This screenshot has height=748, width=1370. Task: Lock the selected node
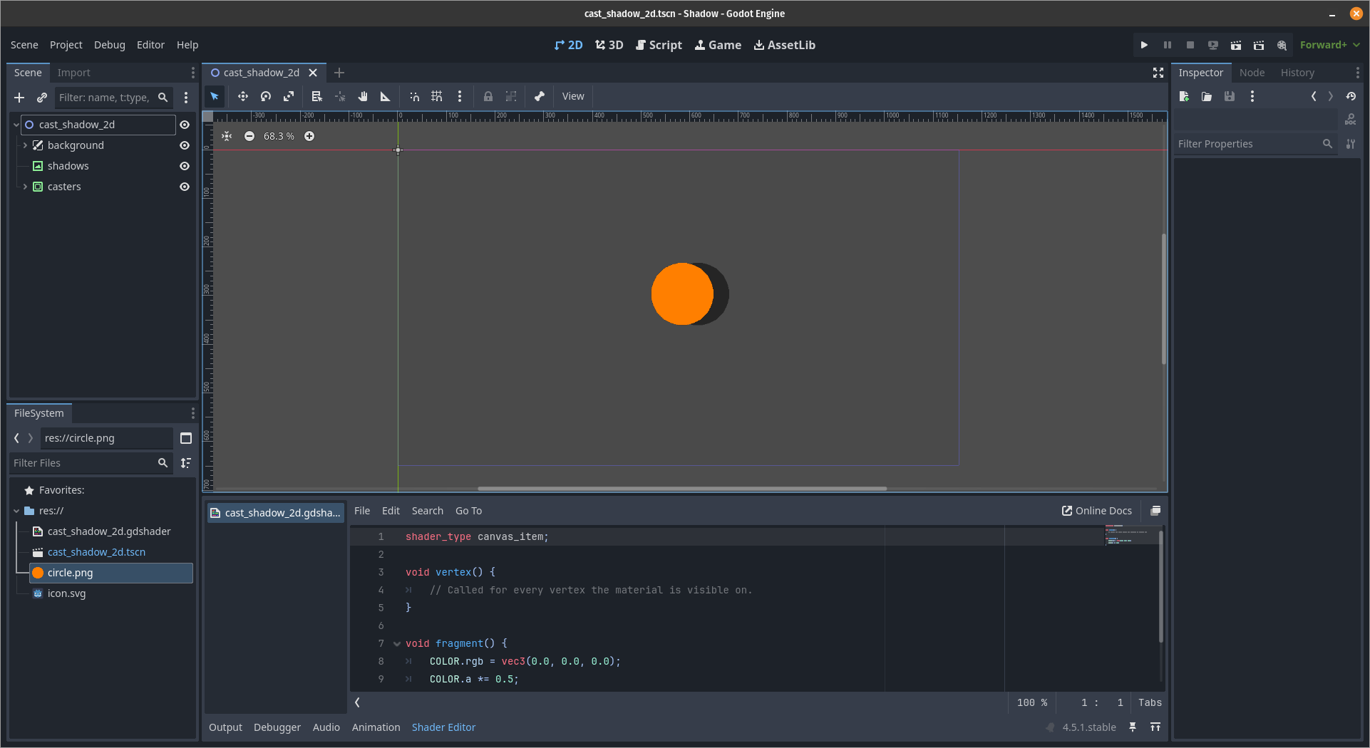click(x=488, y=96)
